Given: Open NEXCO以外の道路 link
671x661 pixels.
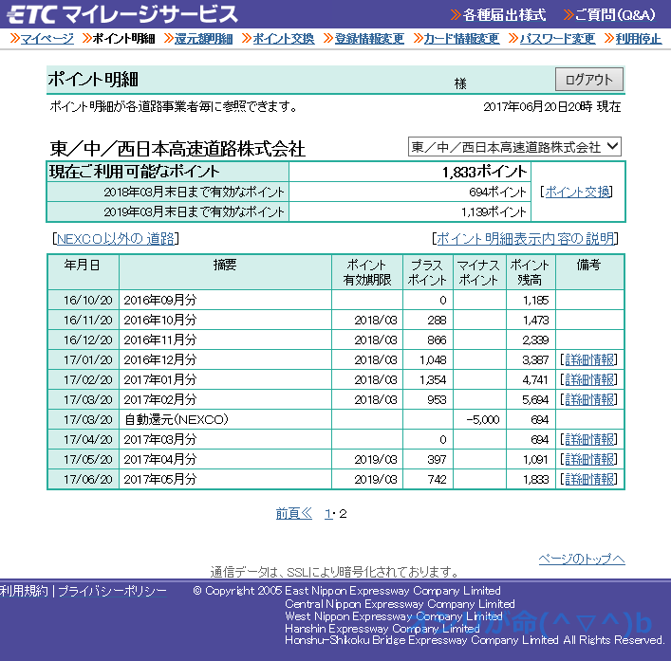Looking at the screenshot, I should click(x=116, y=239).
